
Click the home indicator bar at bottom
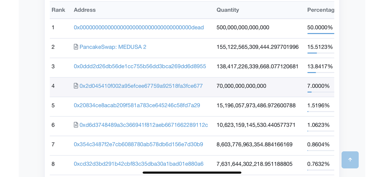(192, 173)
